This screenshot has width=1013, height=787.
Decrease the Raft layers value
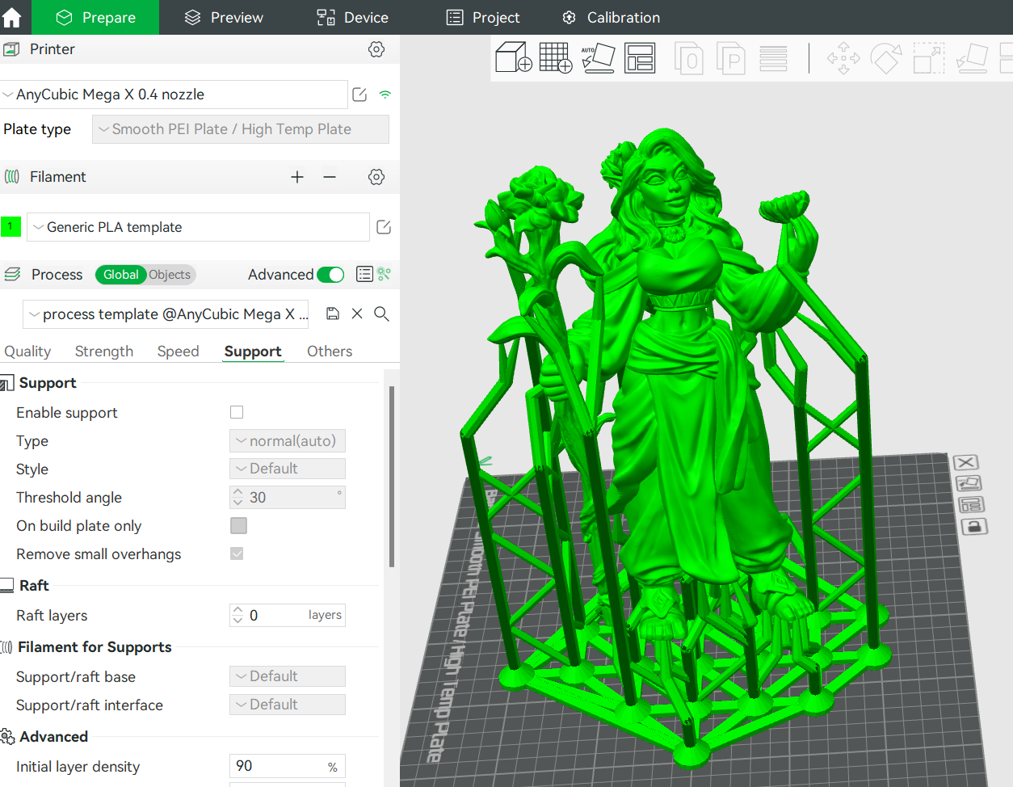click(x=237, y=621)
